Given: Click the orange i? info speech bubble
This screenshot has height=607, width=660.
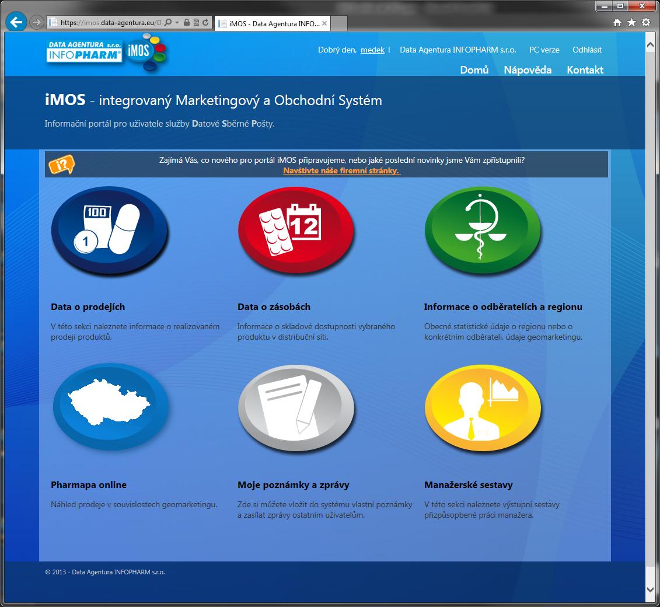Looking at the screenshot, I should coord(61,164).
